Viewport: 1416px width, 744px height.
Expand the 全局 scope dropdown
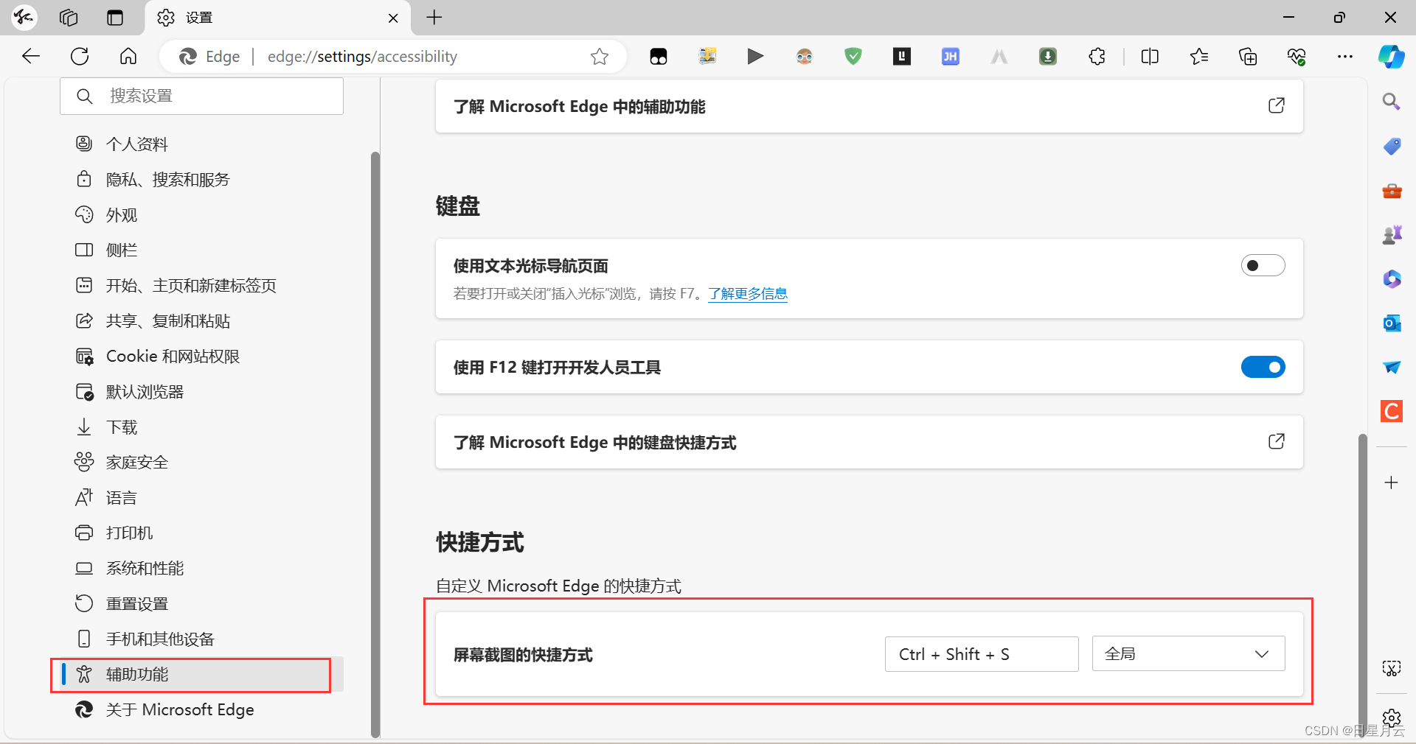[x=1188, y=653]
